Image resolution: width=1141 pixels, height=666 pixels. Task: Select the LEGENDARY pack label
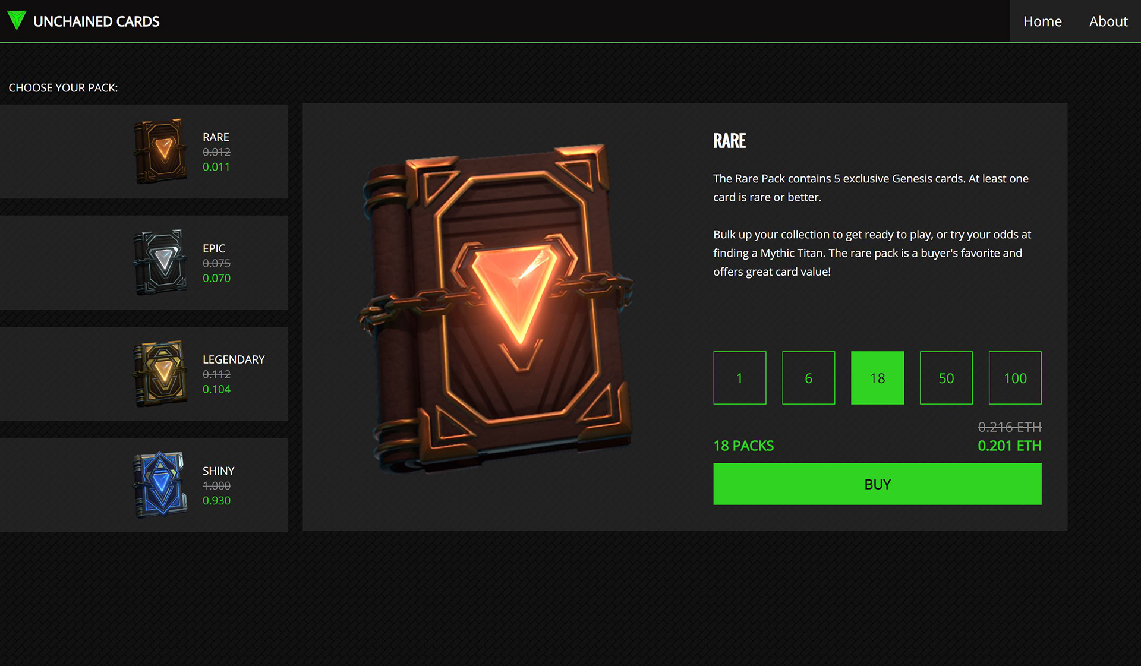pos(234,359)
